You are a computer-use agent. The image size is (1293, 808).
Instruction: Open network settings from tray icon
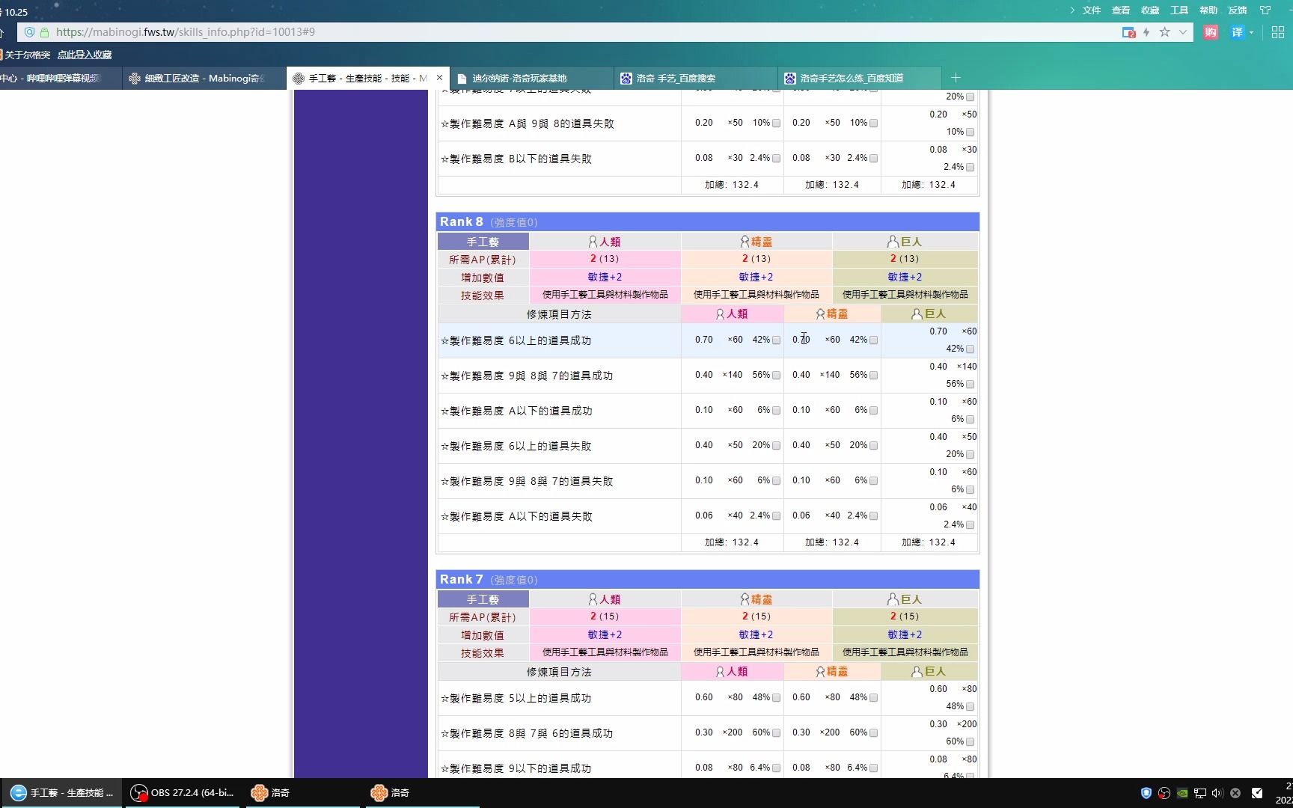[x=1200, y=793]
